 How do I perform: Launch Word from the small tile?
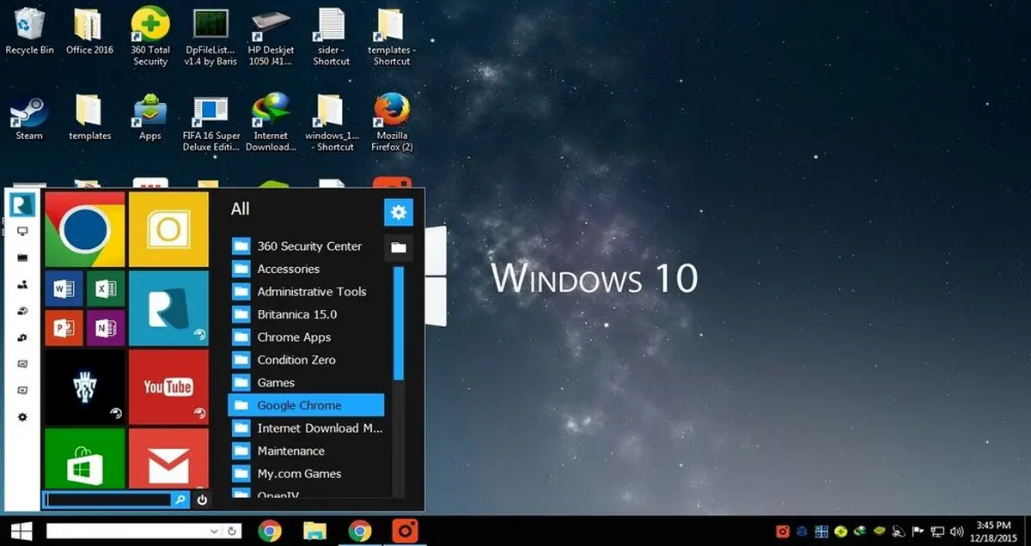[64, 289]
